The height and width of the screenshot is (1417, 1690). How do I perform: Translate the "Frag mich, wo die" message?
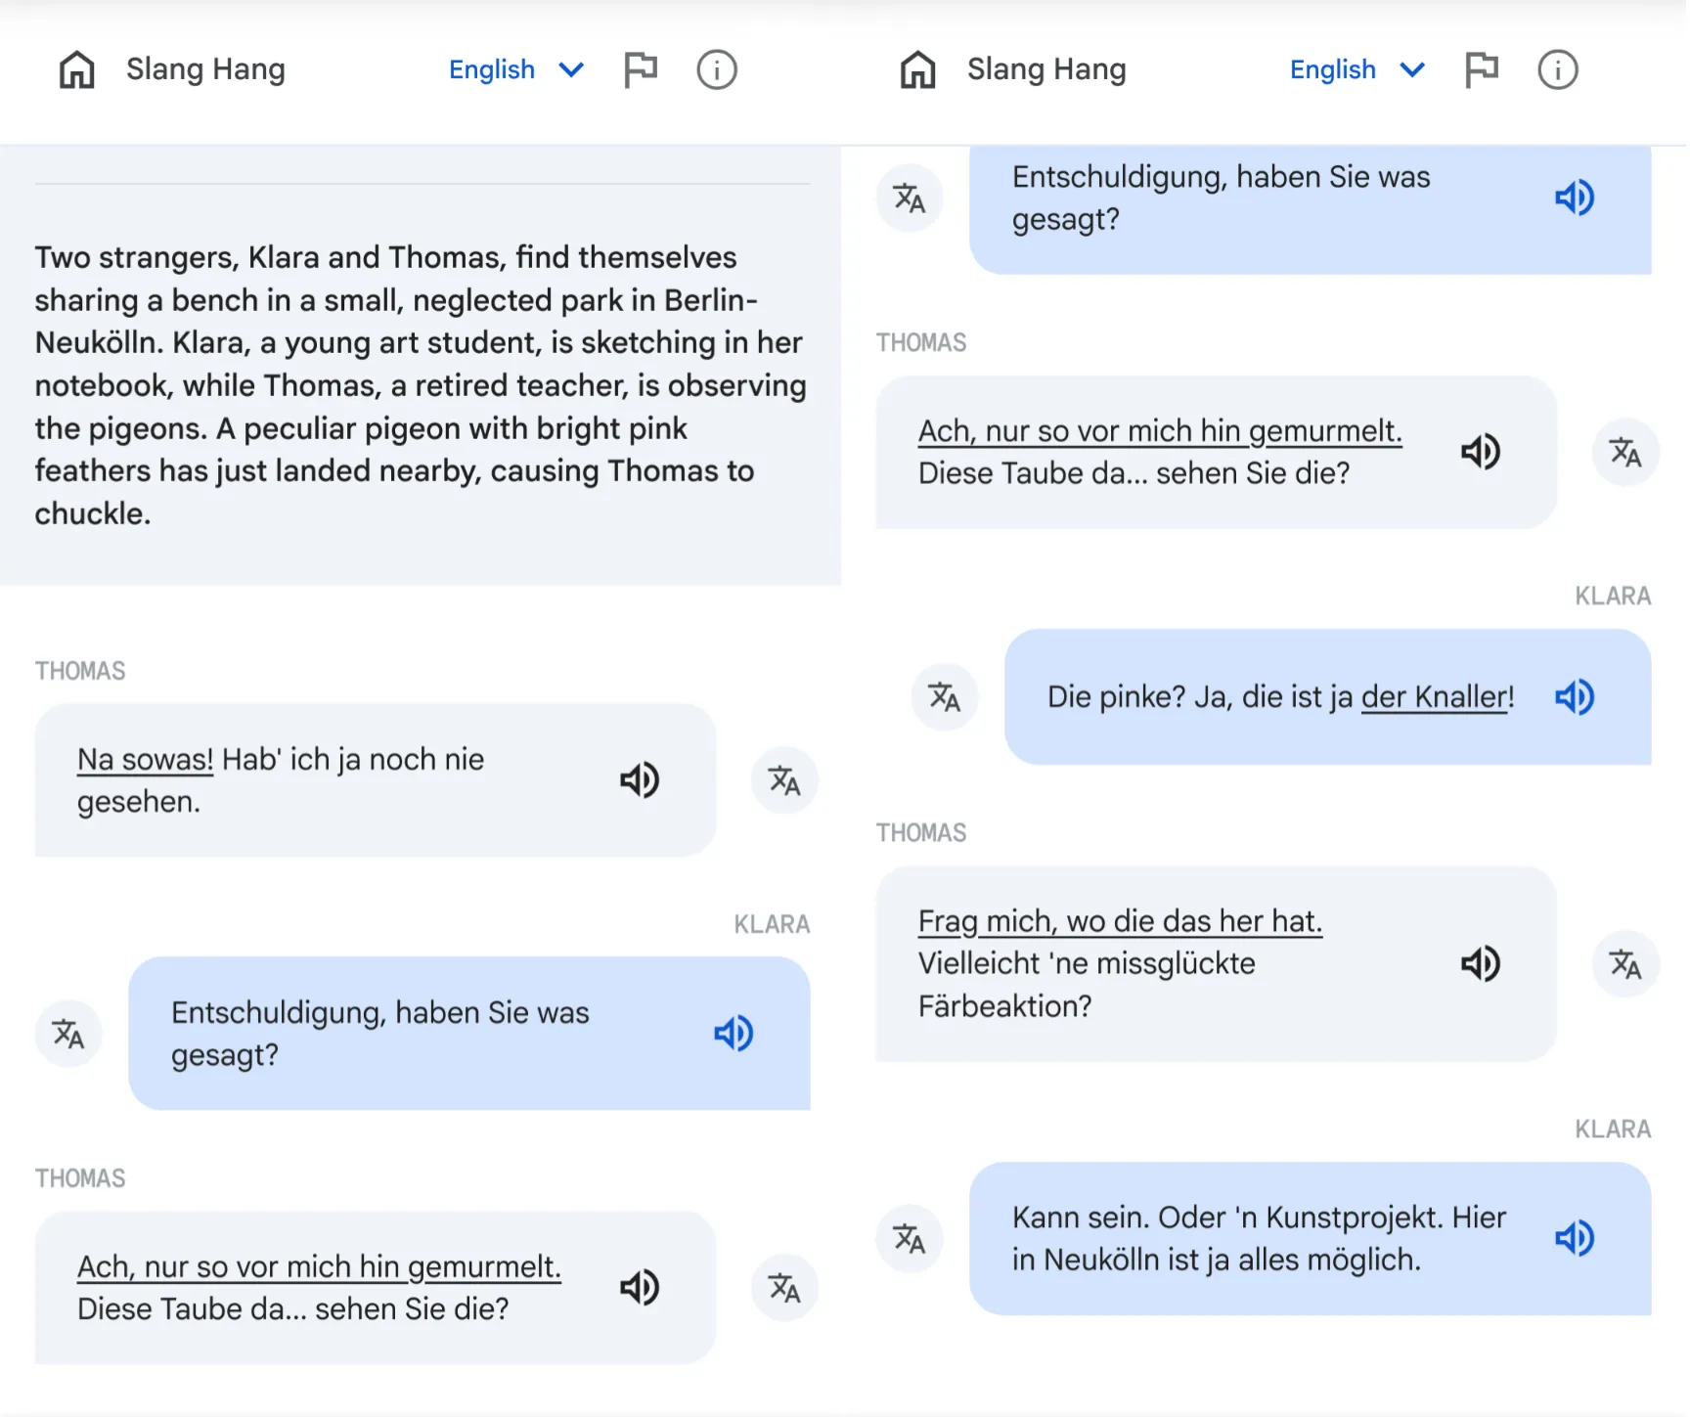pos(1624,964)
